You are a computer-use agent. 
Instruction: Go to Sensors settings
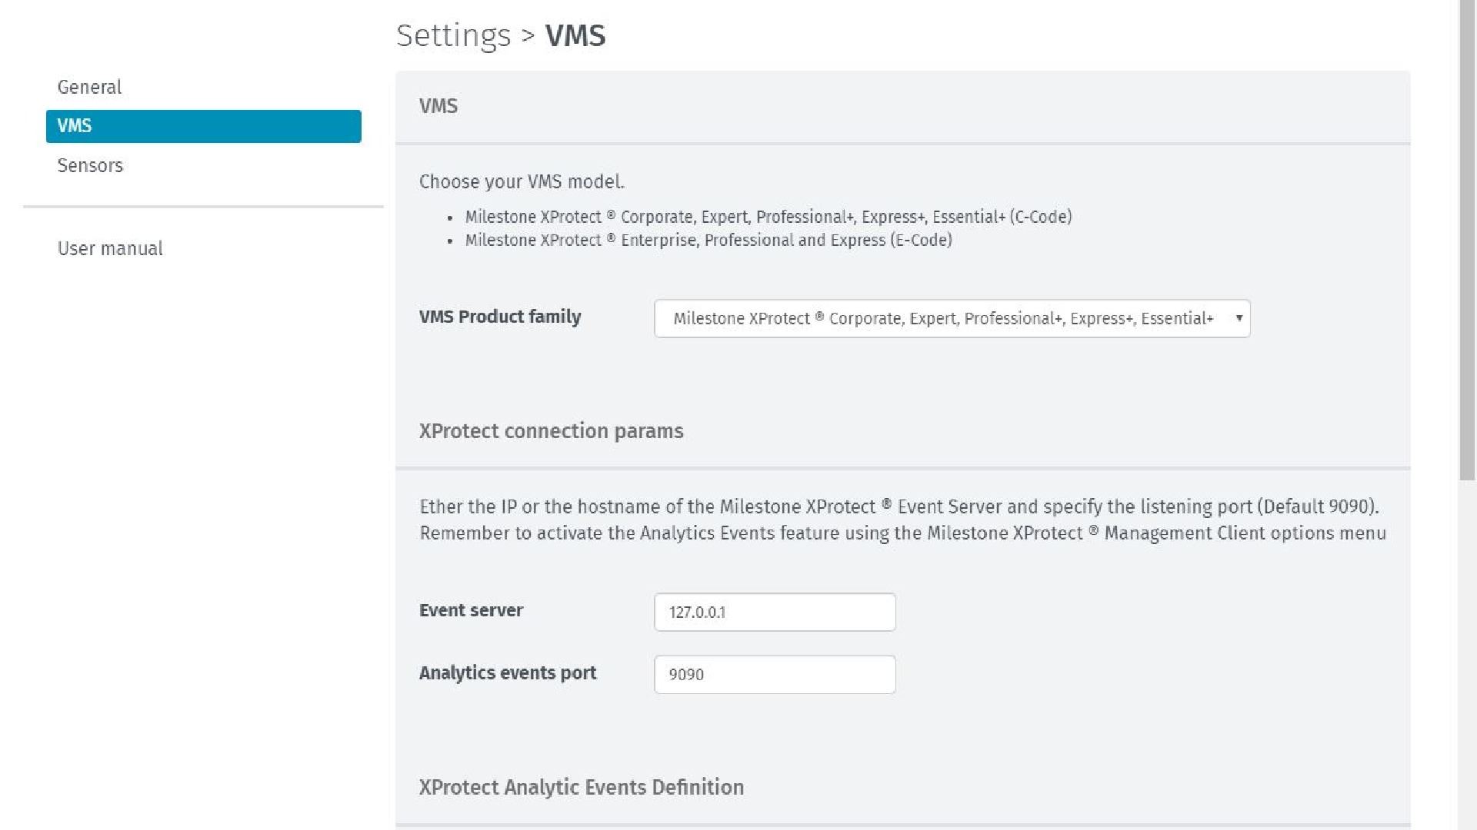coord(90,165)
